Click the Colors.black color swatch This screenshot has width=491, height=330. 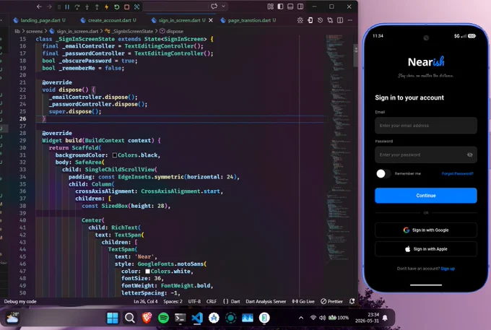tap(115, 155)
